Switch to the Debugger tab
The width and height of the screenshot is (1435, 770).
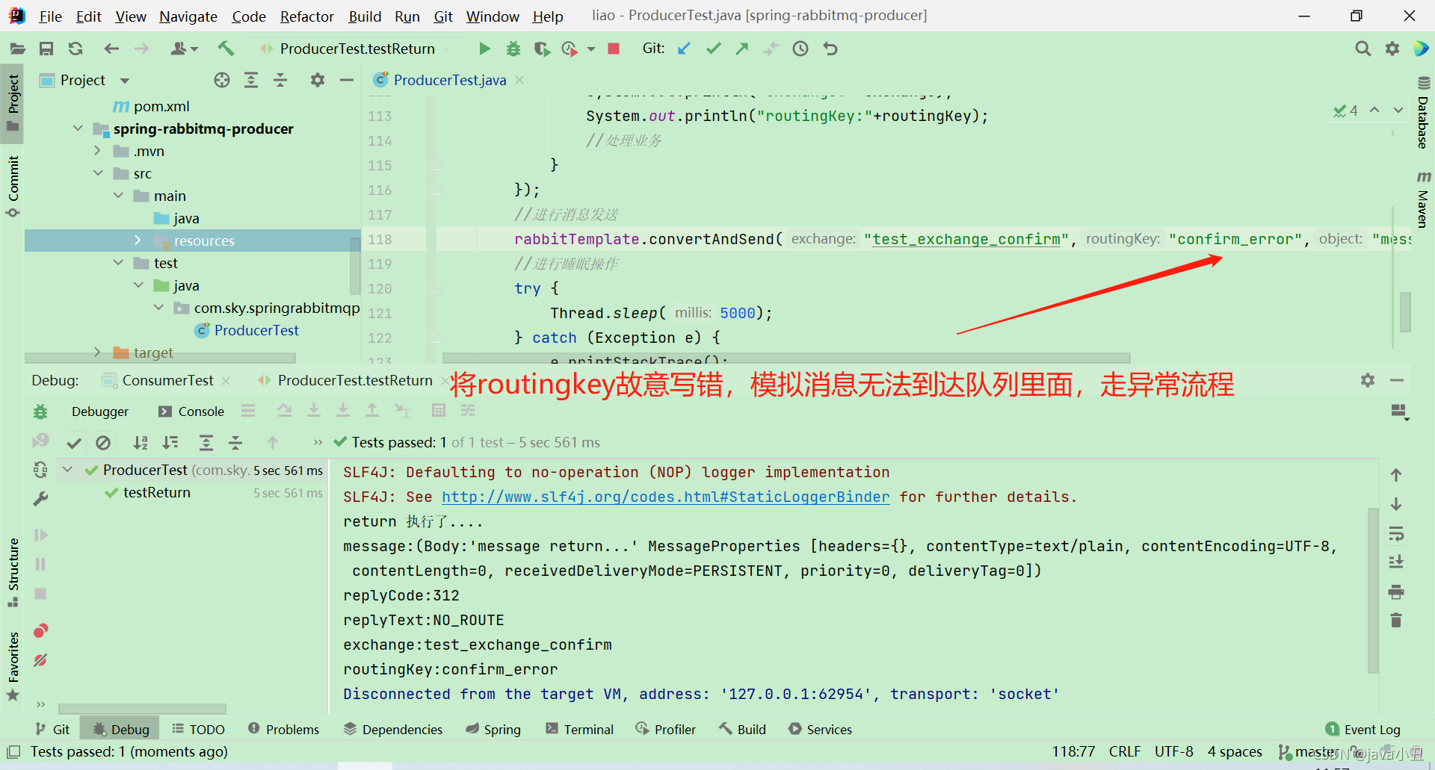[x=100, y=412]
